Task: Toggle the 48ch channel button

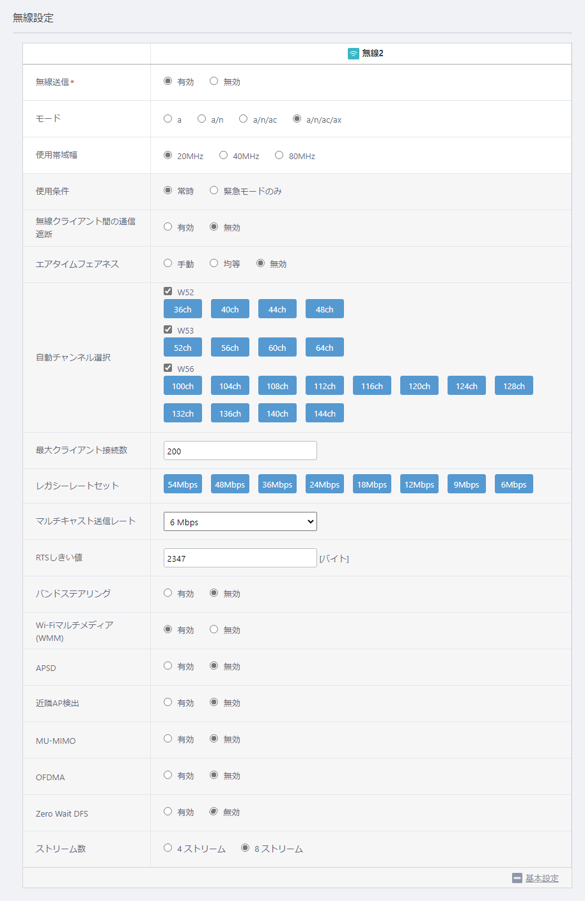Action: [x=325, y=309]
